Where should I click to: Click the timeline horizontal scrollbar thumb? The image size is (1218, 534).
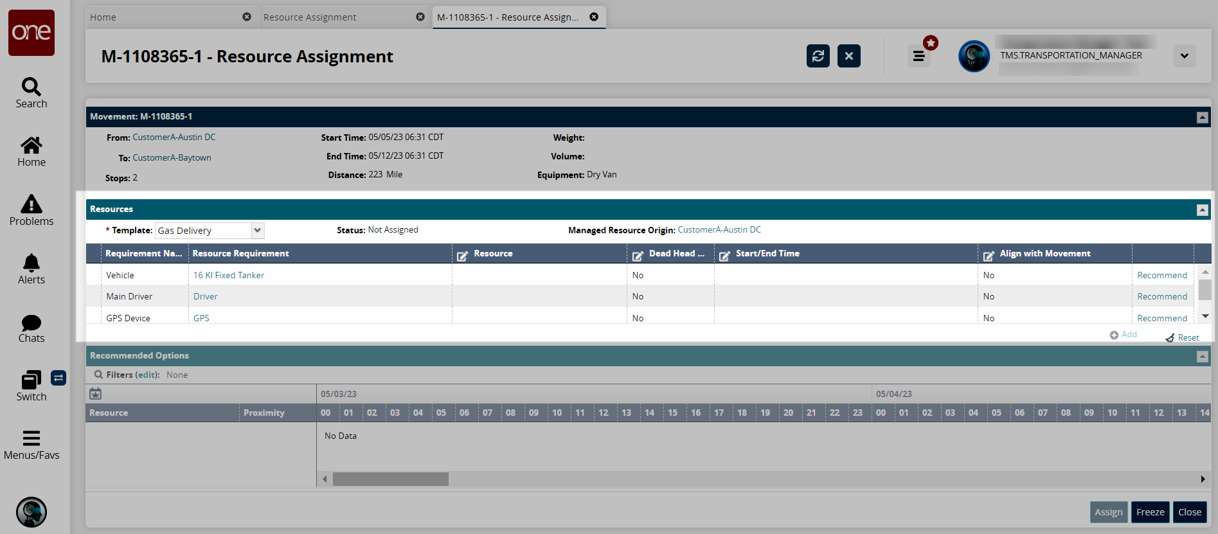pyautogui.click(x=391, y=479)
